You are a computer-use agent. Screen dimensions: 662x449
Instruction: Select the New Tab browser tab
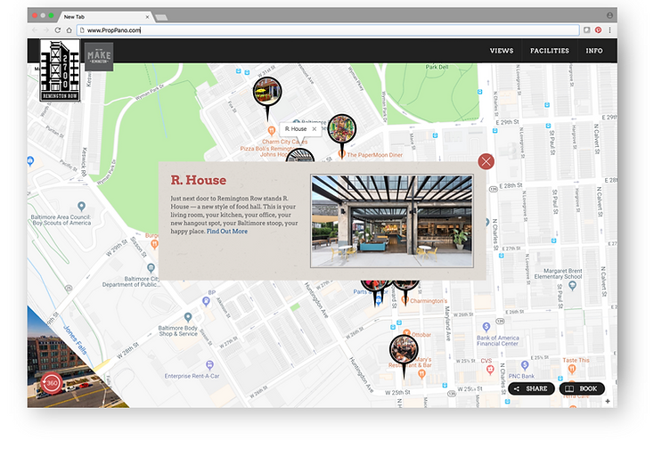click(103, 17)
